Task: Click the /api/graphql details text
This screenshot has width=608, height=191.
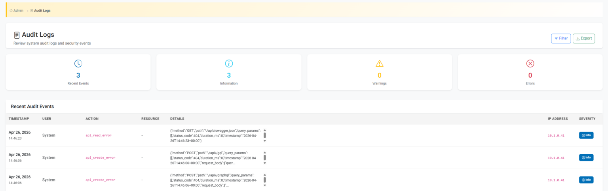Action: coord(214,180)
